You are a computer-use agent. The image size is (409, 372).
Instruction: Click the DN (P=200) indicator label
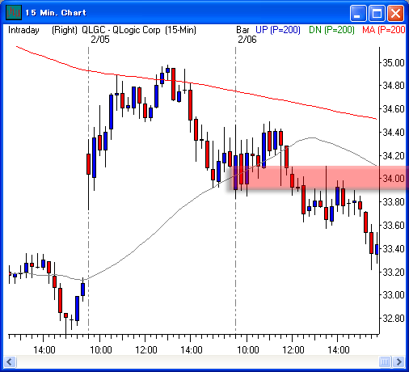pos(331,30)
